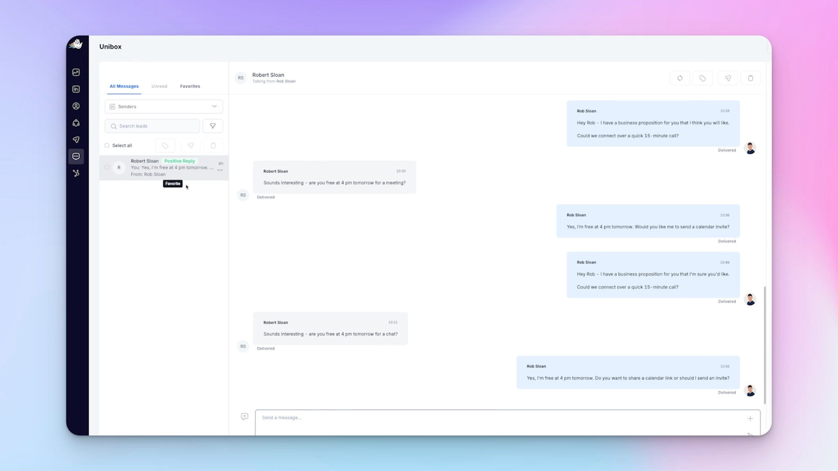Viewport: 838px width, 471px height.
Task: Click the trash icon in conversation header
Action: click(750, 78)
